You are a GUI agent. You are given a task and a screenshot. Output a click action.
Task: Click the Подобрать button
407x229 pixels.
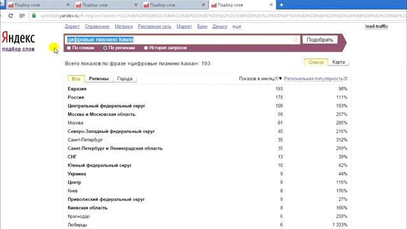pos(320,39)
